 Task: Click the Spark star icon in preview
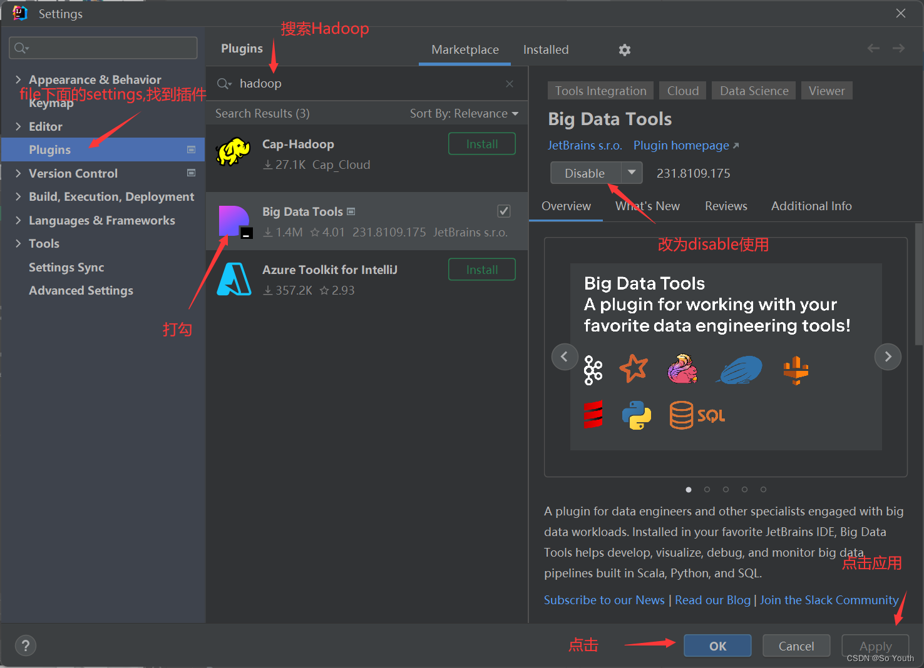[634, 368]
